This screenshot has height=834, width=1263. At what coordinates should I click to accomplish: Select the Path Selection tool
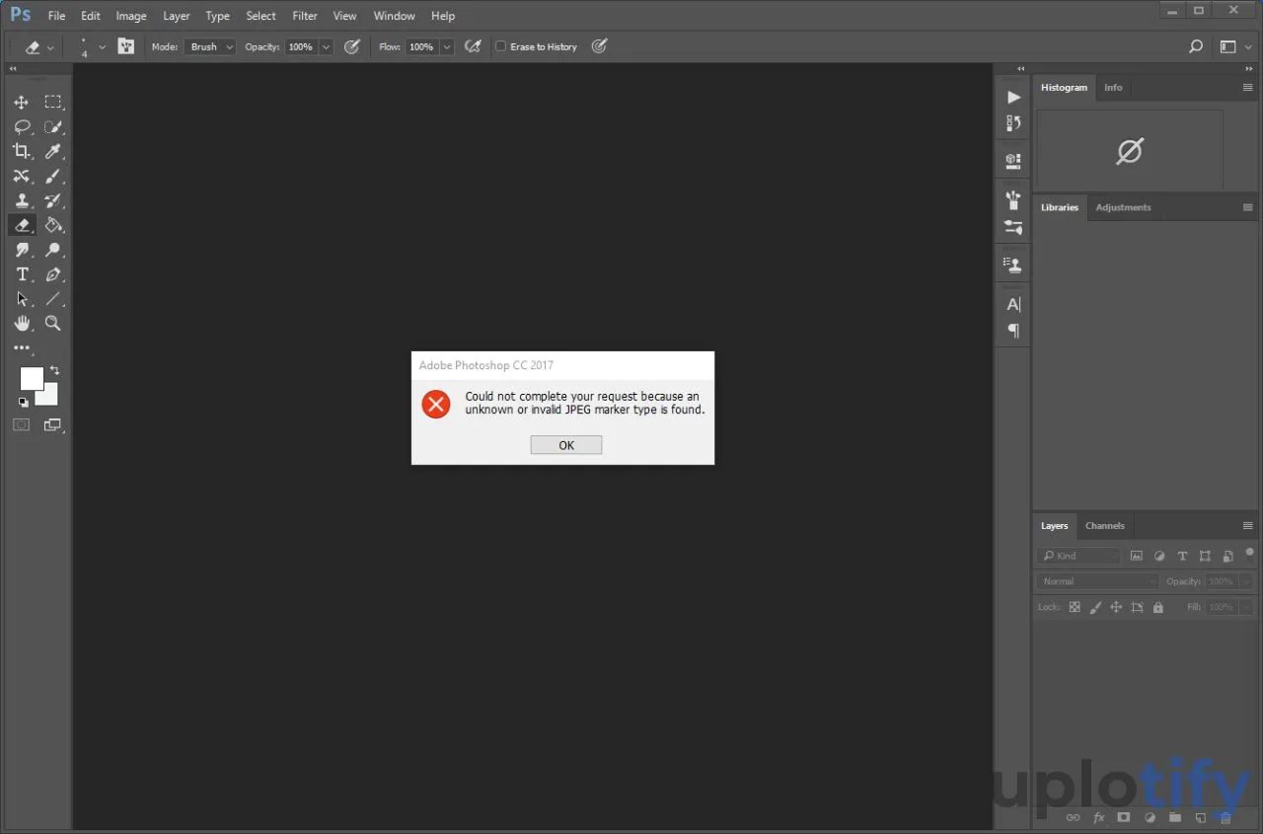click(x=22, y=299)
